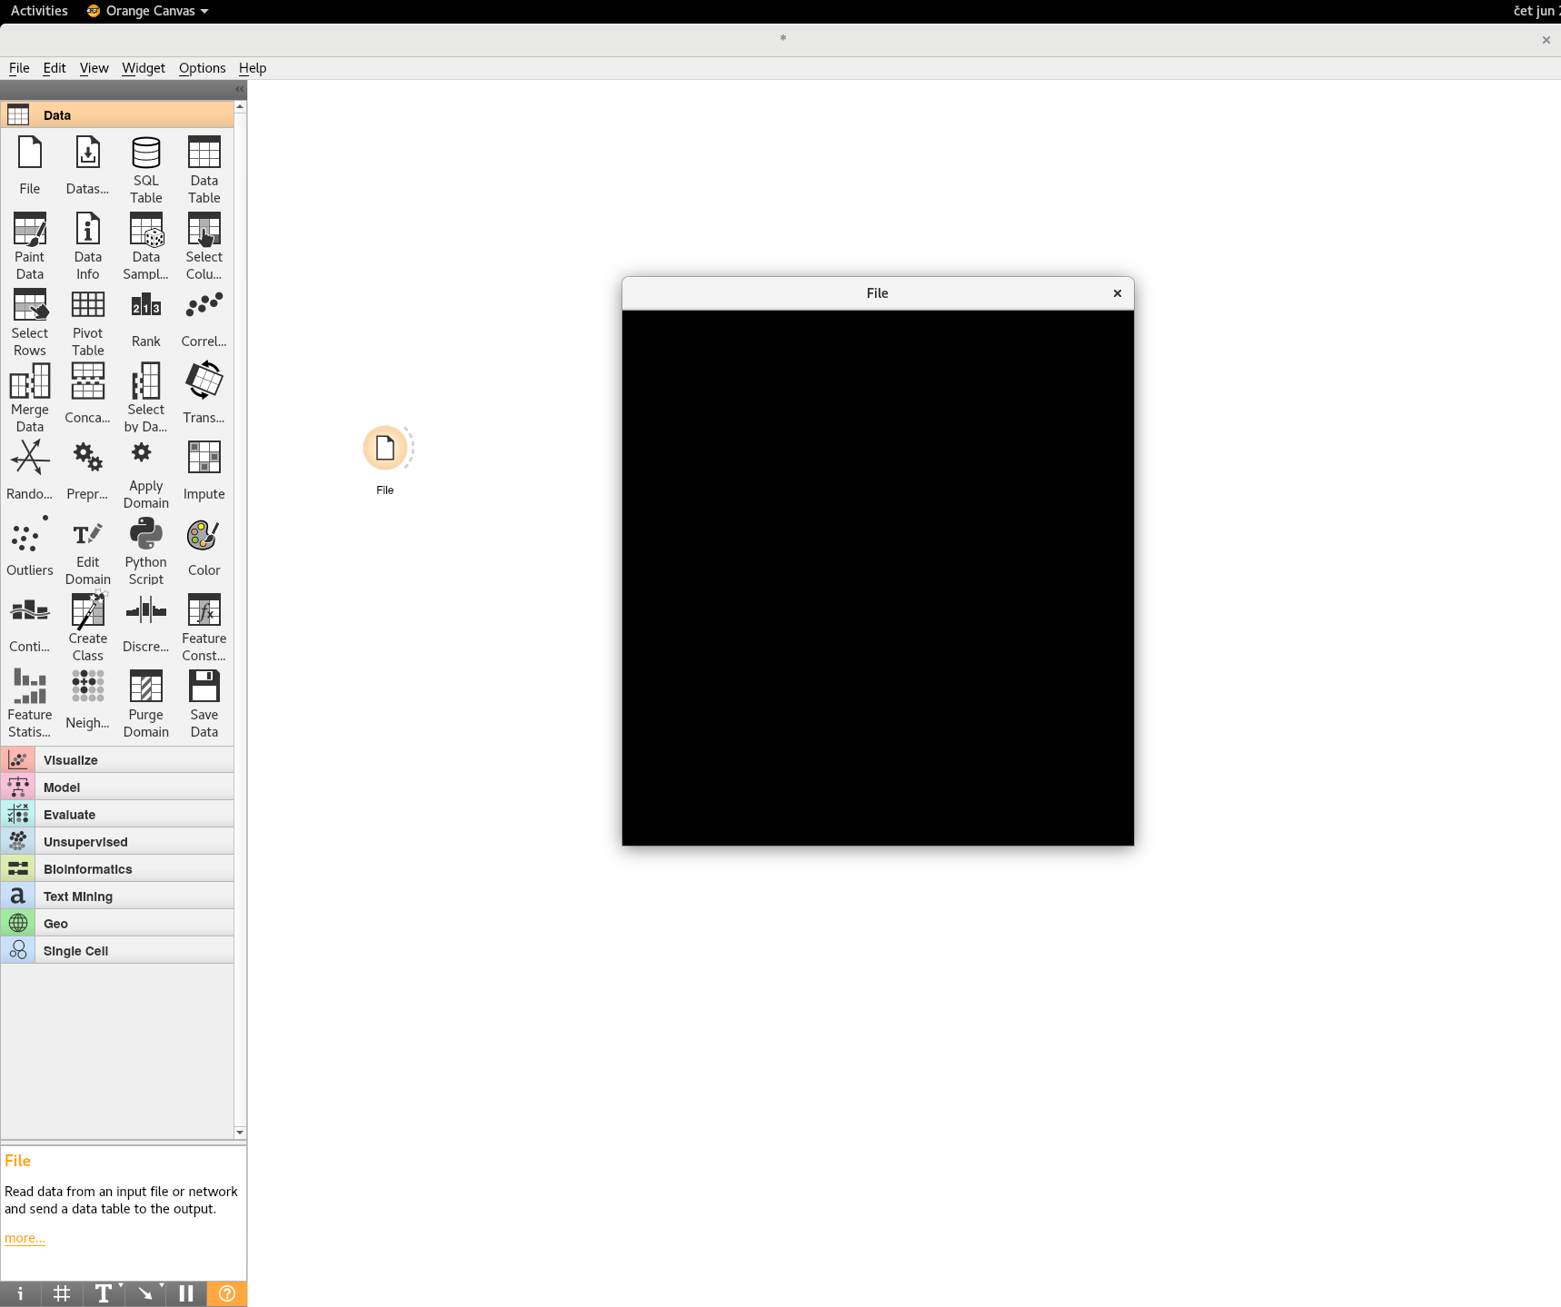Open the Options menu
Viewport: 1561px width, 1307px height.
[203, 68]
